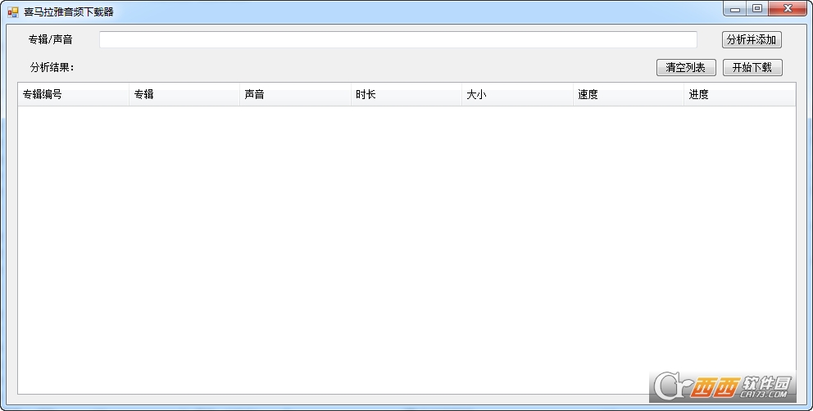Image resolution: width=813 pixels, height=411 pixels.
Task: Click the 声音 column header
Action: coord(295,94)
